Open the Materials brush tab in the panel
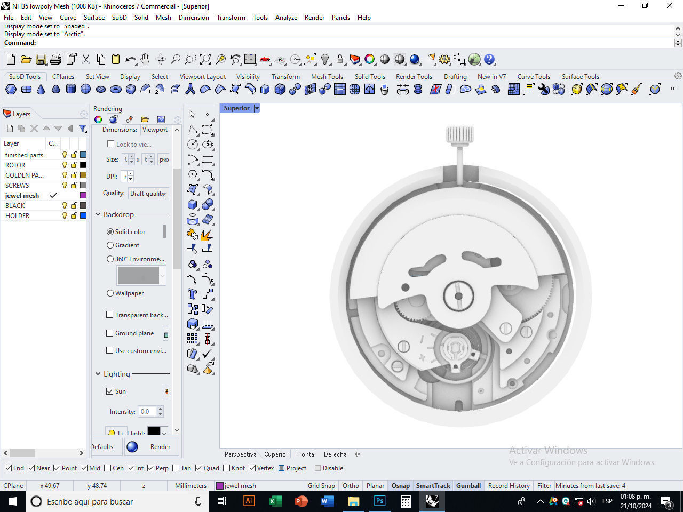The width and height of the screenshot is (683, 512). (129, 119)
